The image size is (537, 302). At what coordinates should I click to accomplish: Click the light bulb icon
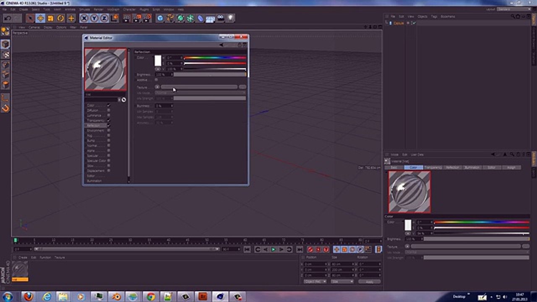coord(231,18)
